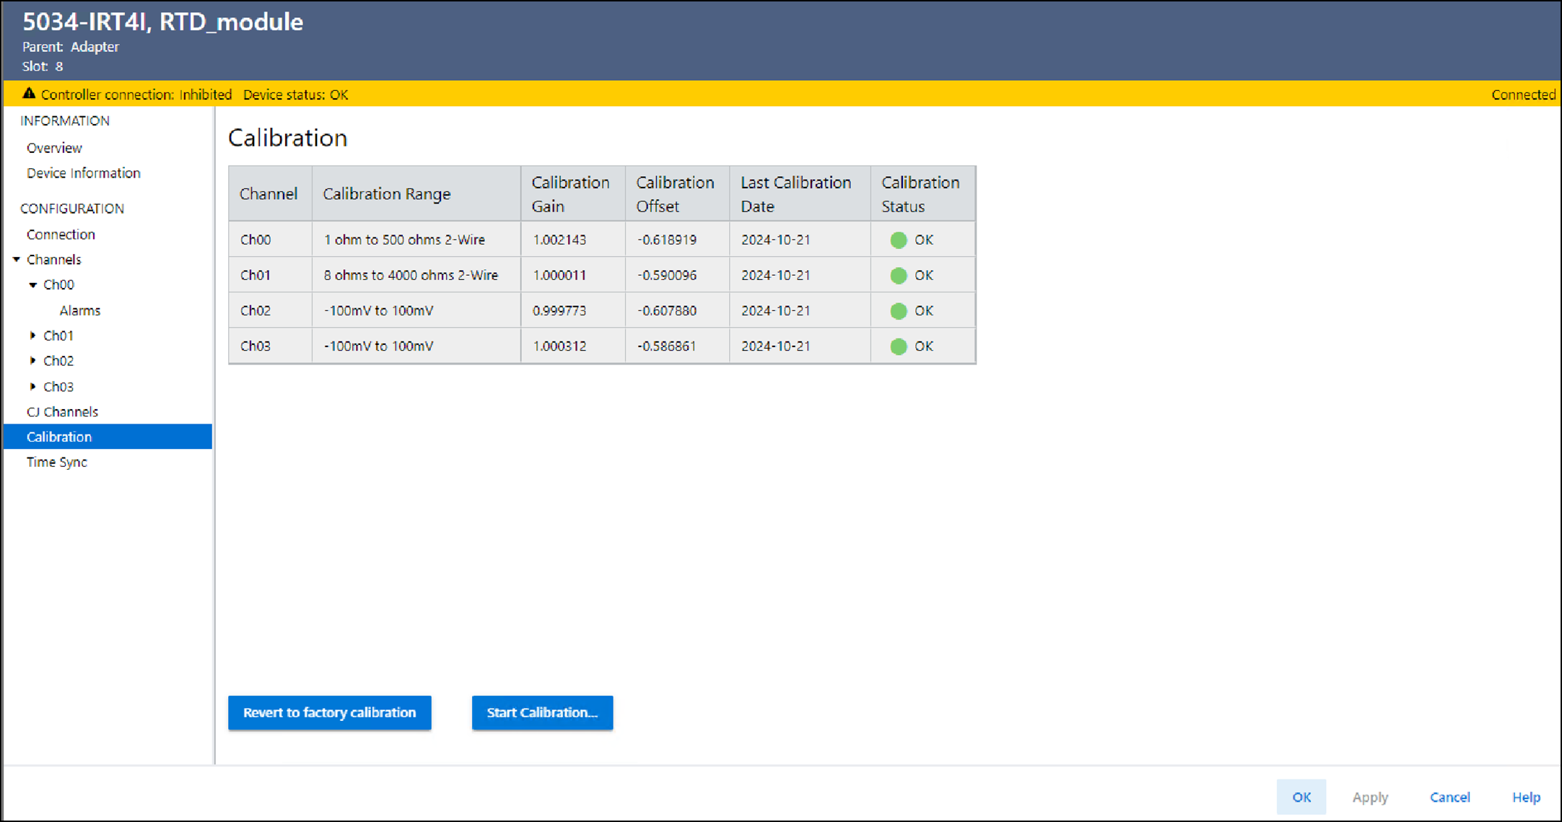Click green status indicator for Ch03
The image size is (1562, 822).
(x=898, y=346)
